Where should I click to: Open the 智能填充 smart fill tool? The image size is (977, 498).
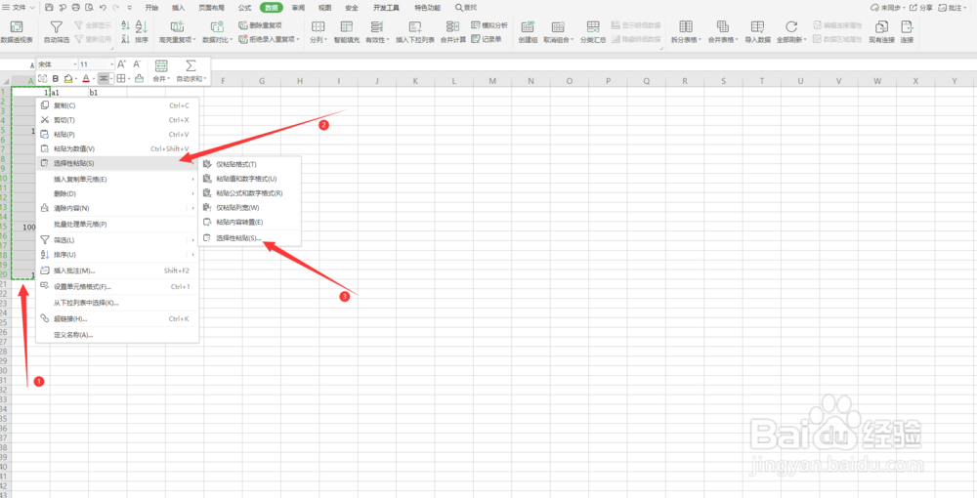347,32
